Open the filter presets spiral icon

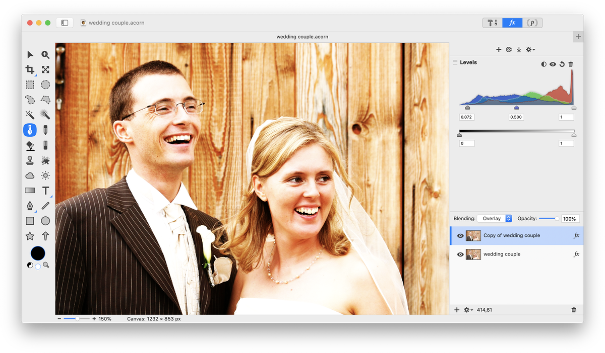[x=509, y=49]
